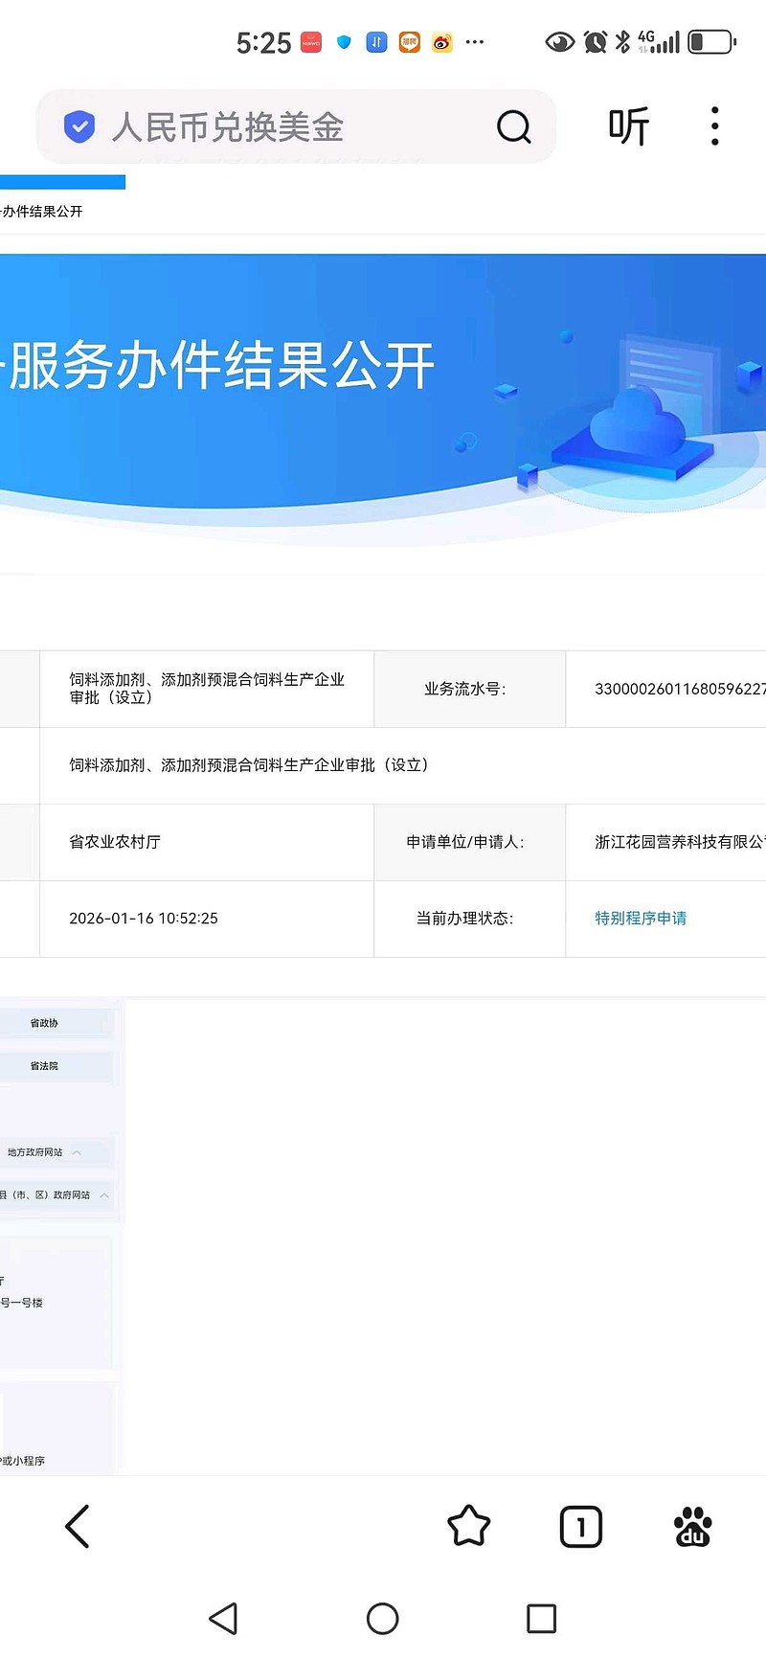
Task: Tap the Android home circle
Action: point(382,1618)
